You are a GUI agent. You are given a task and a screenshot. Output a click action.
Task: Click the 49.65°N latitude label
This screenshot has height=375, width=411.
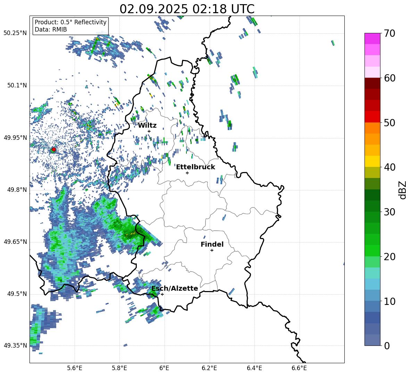[x=15, y=242]
